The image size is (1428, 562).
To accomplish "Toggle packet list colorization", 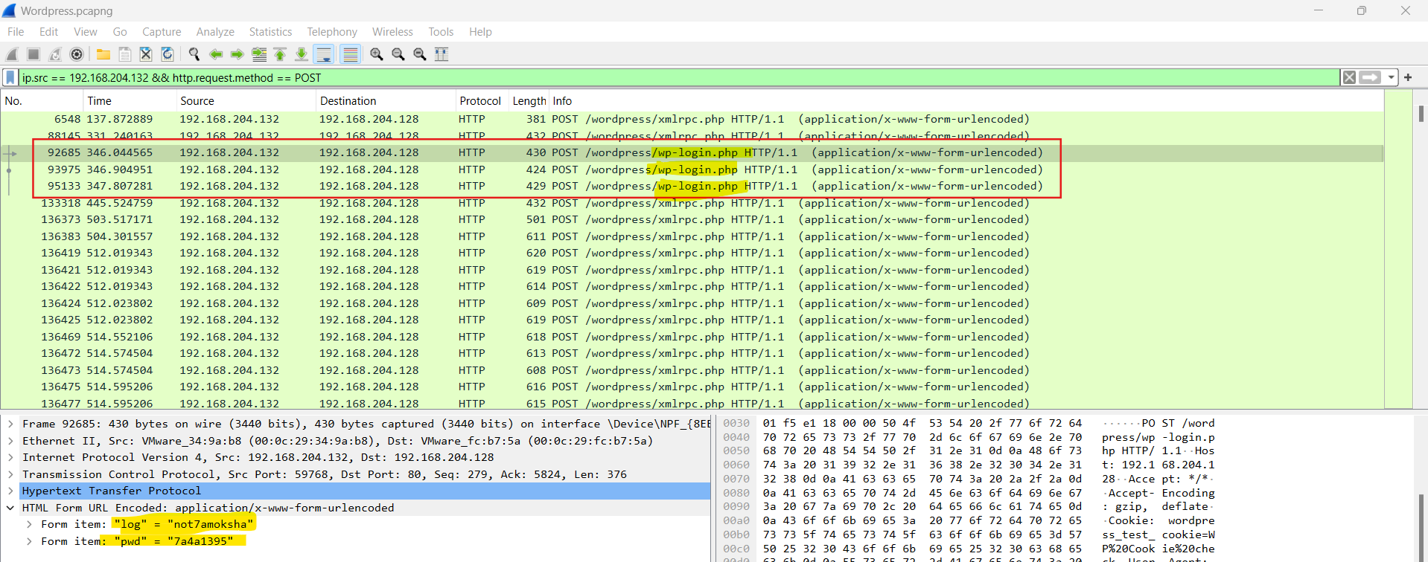I will tap(351, 54).
